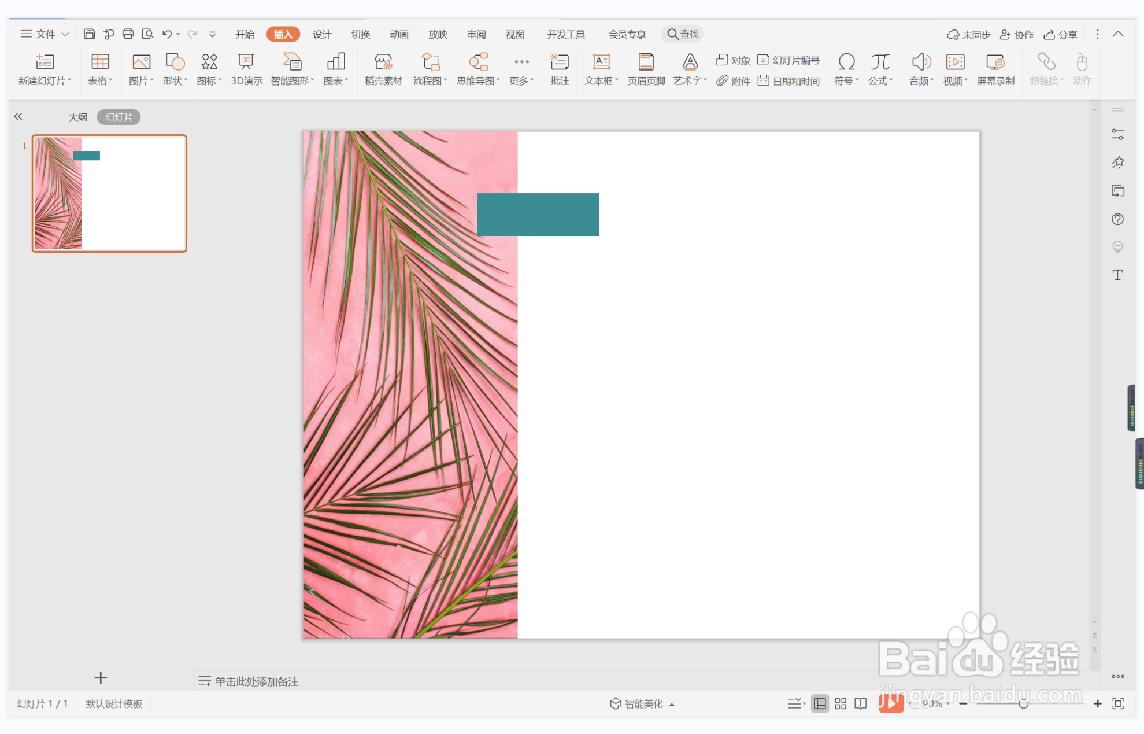The height and width of the screenshot is (734, 1144).
Task: Open the 文件 file menu dropdown
Action: 45,34
